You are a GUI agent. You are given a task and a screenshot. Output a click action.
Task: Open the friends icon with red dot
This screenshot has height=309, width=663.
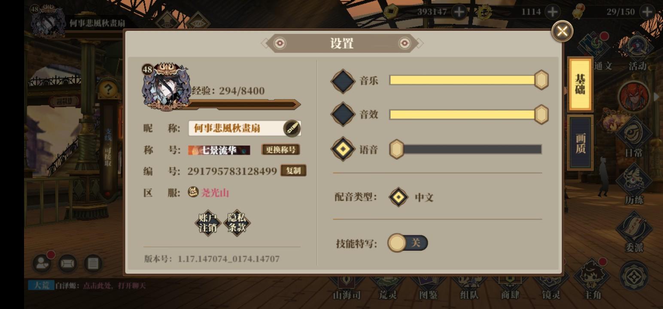pos(43,263)
